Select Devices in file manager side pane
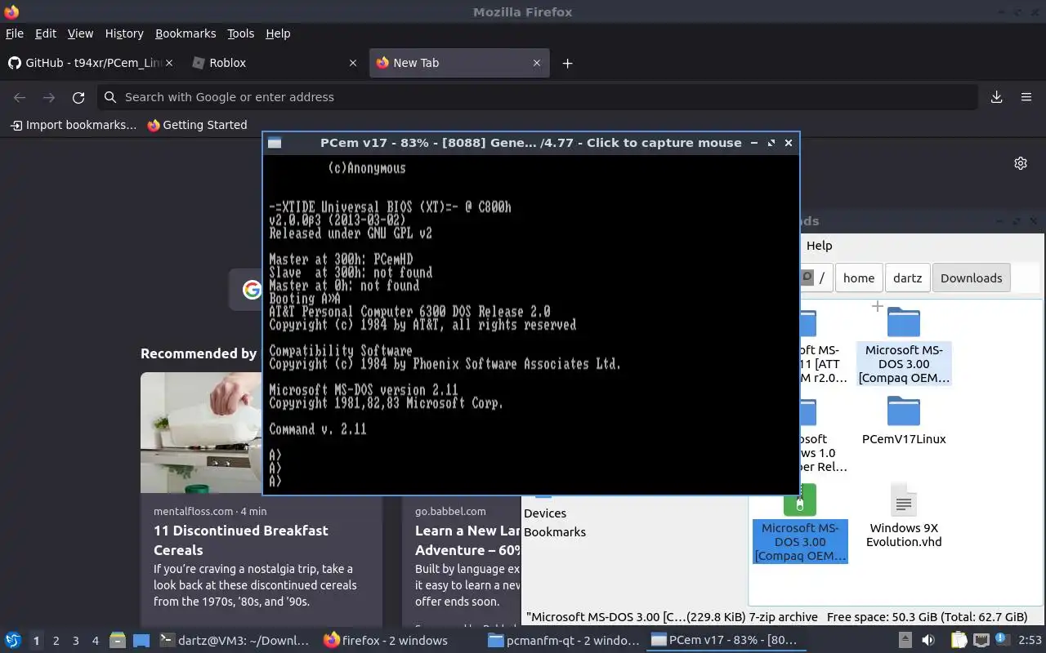The image size is (1046, 653). (545, 513)
